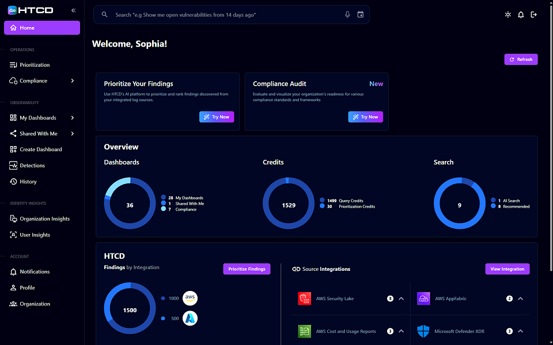Viewport: 553px width, 345px height.
Task: Toggle the theme with the sun icon
Action: tap(507, 14)
